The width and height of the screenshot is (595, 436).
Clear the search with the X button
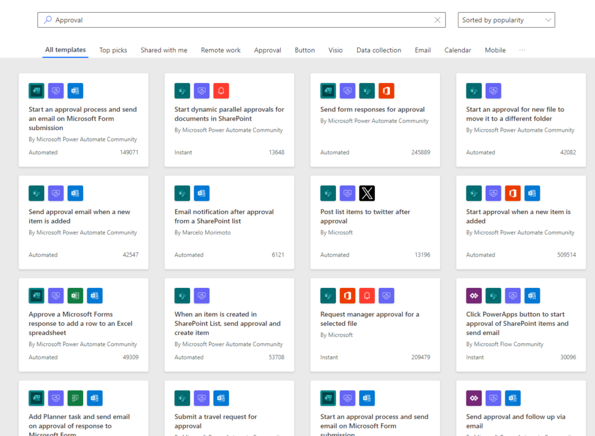pyautogui.click(x=437, y=19)
